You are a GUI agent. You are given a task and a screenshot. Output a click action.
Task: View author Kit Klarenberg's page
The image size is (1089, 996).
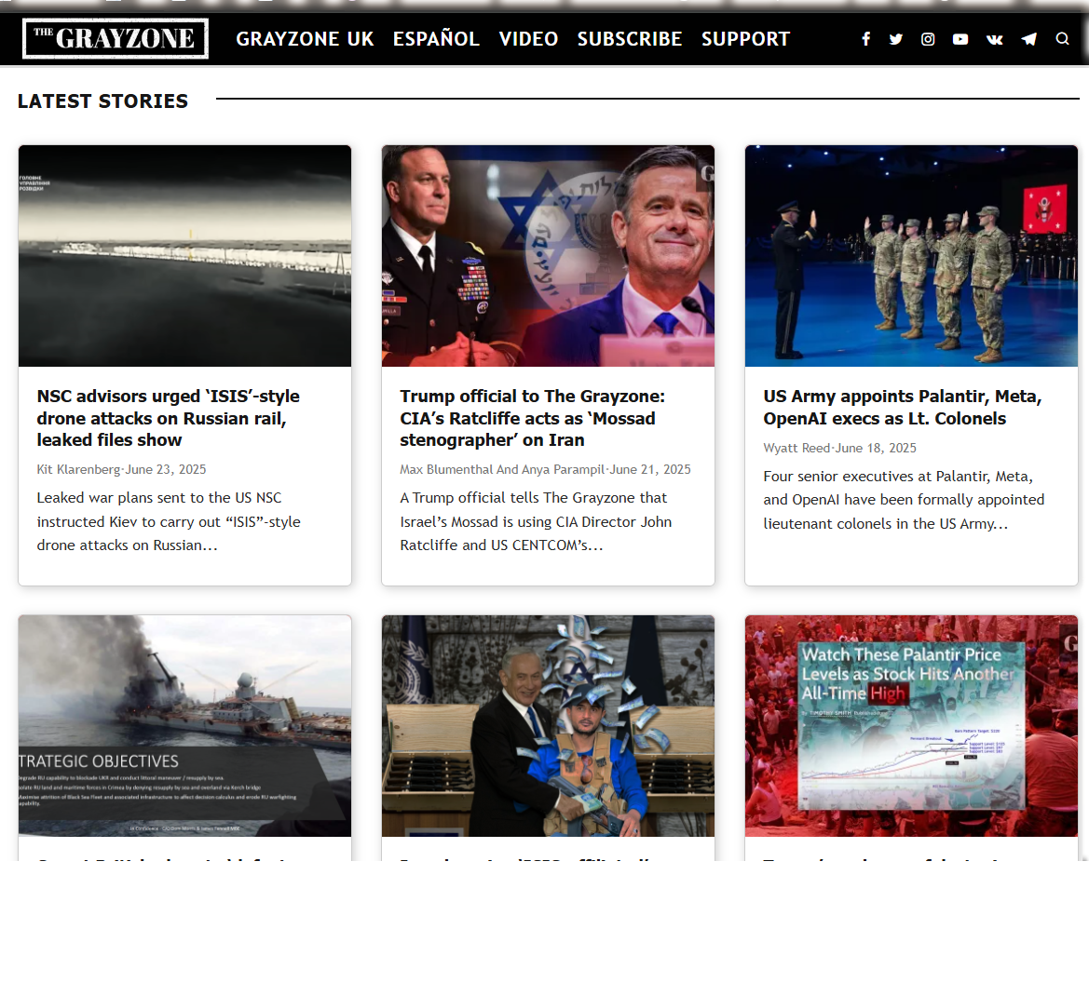point(78,469)
